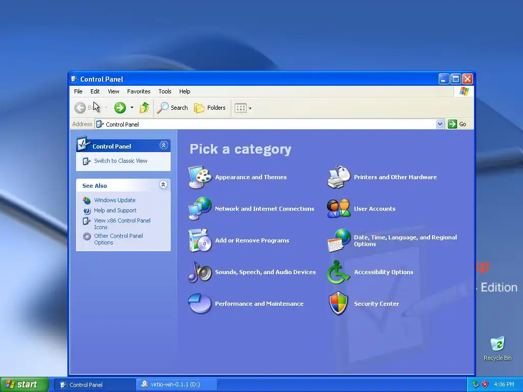Click the Search magnifier toolbar button
The width and height of the screenshot is (523, 392).
pyautogui.click(x=172, y=108)
